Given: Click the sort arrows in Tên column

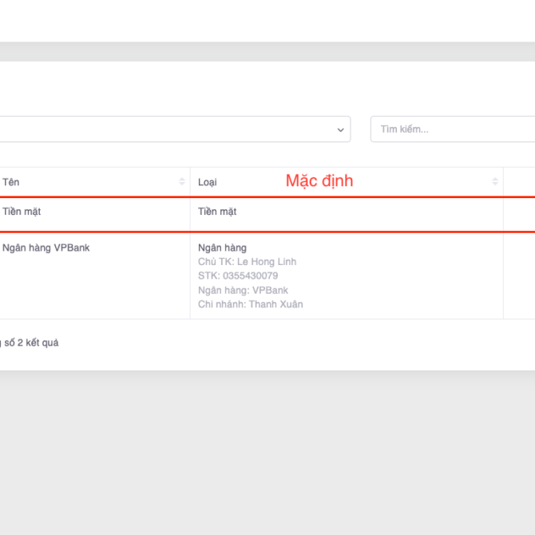Looking at the screenshot, I should pos(181,182).
